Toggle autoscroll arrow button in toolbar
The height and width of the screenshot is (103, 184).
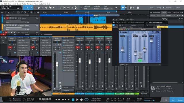click(123, 8)
